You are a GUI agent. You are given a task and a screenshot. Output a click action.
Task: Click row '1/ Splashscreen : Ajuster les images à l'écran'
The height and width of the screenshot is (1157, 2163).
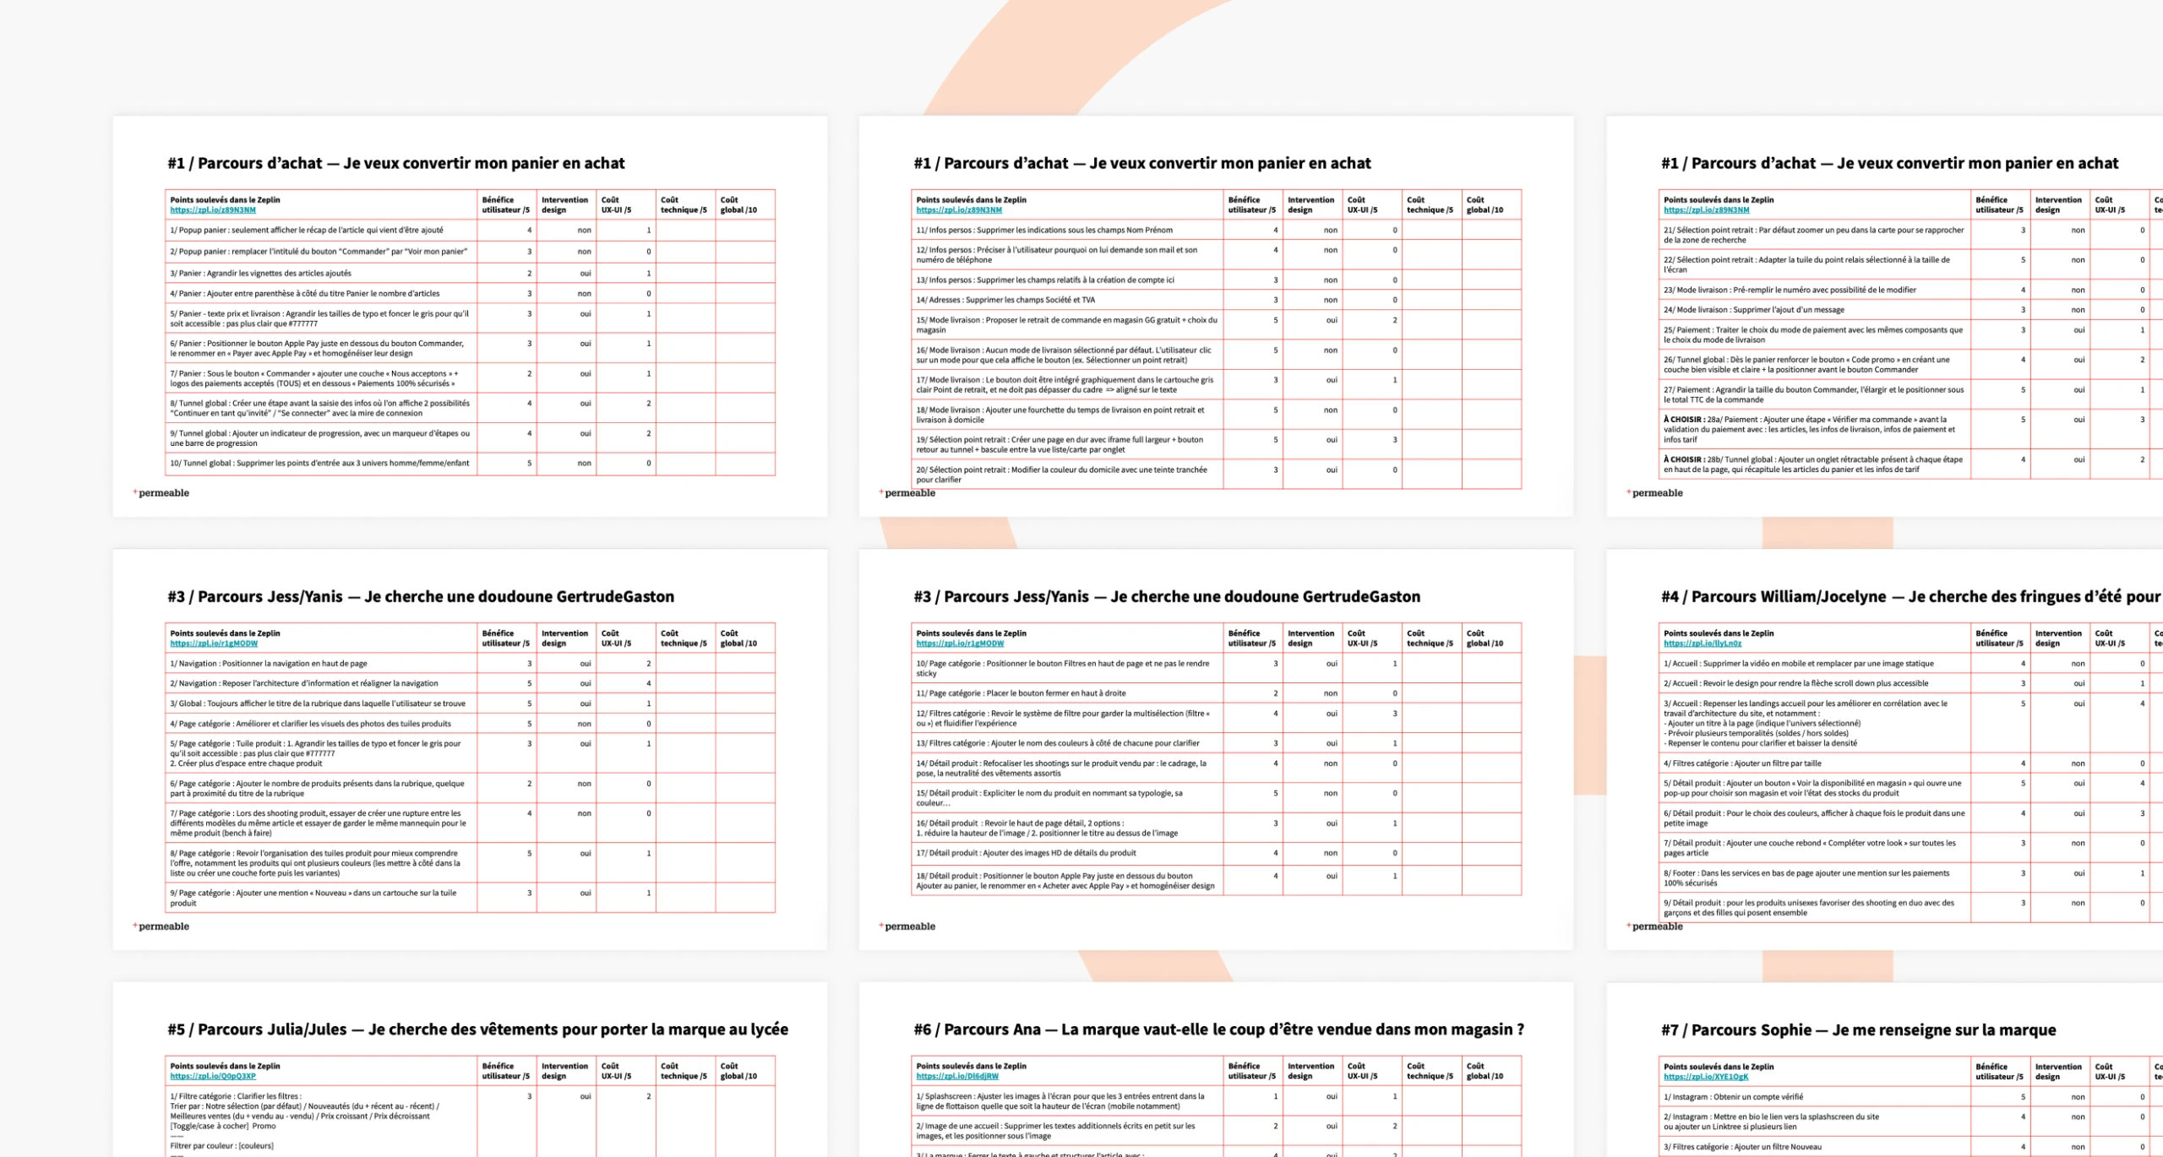click(x=1217, y=1102)
